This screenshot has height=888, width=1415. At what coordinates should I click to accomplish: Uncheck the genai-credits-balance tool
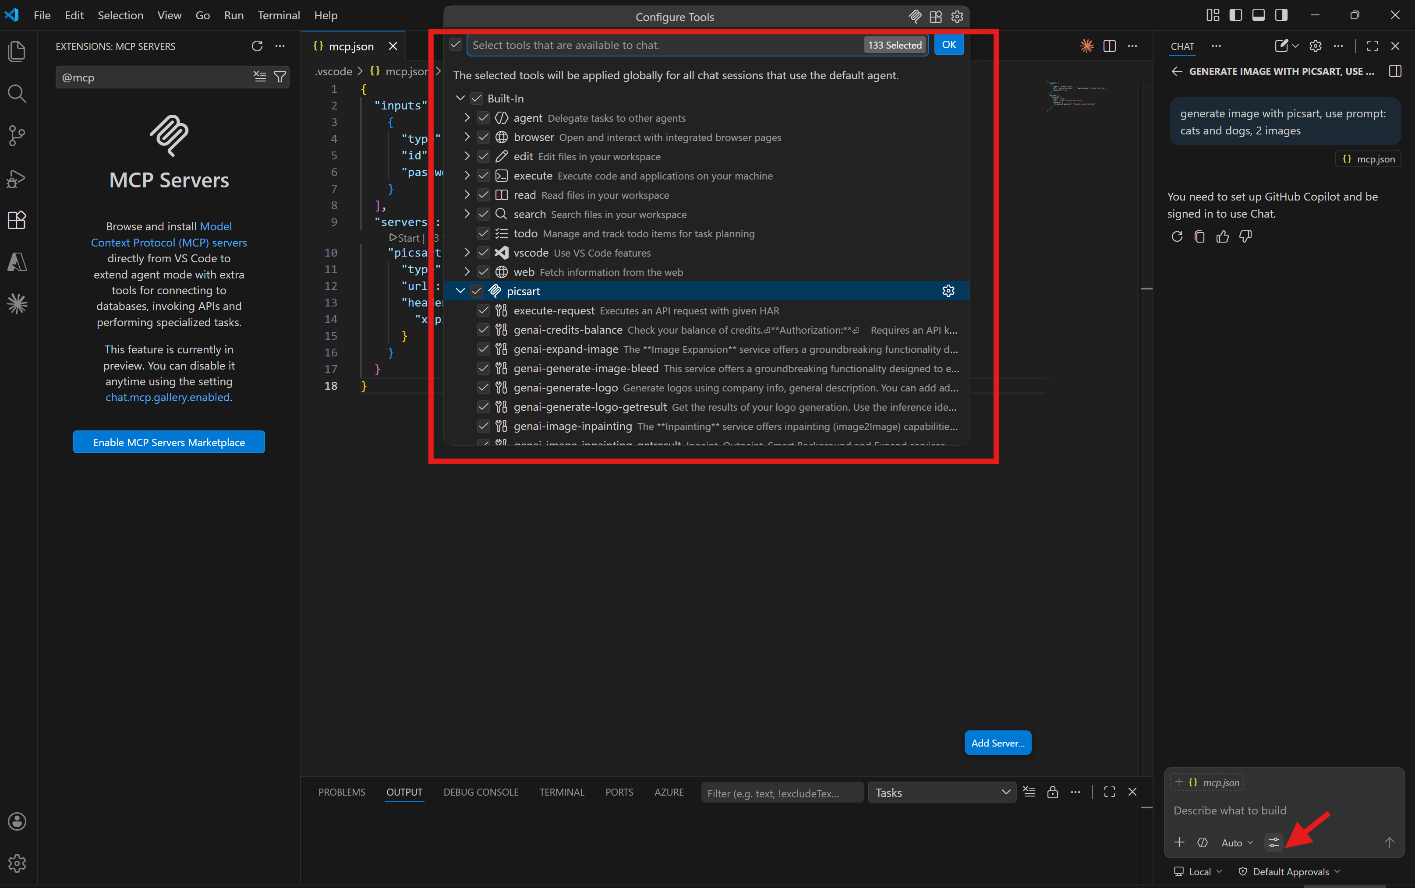coord(483,329)
